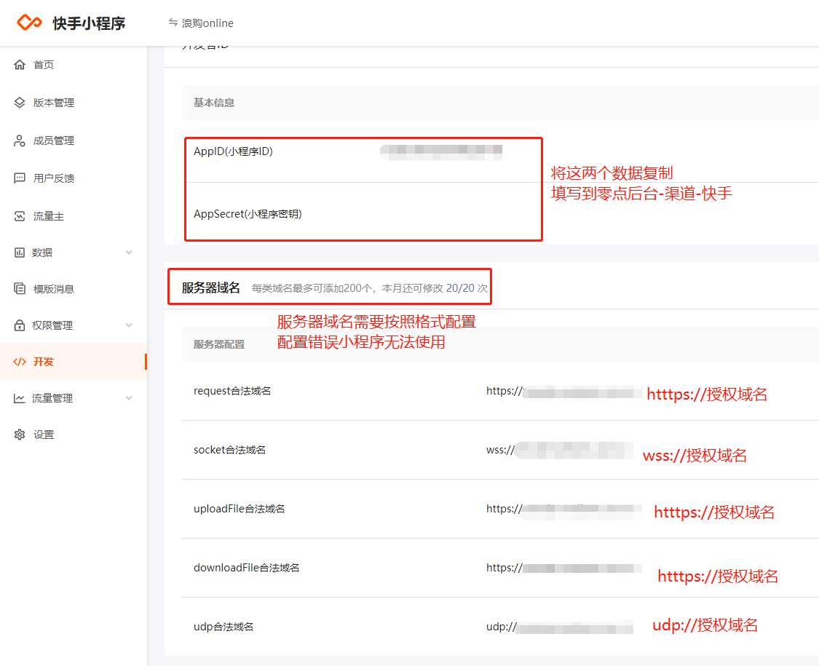
Task: Click the request合法域名 row label
Action: point(232,392)
